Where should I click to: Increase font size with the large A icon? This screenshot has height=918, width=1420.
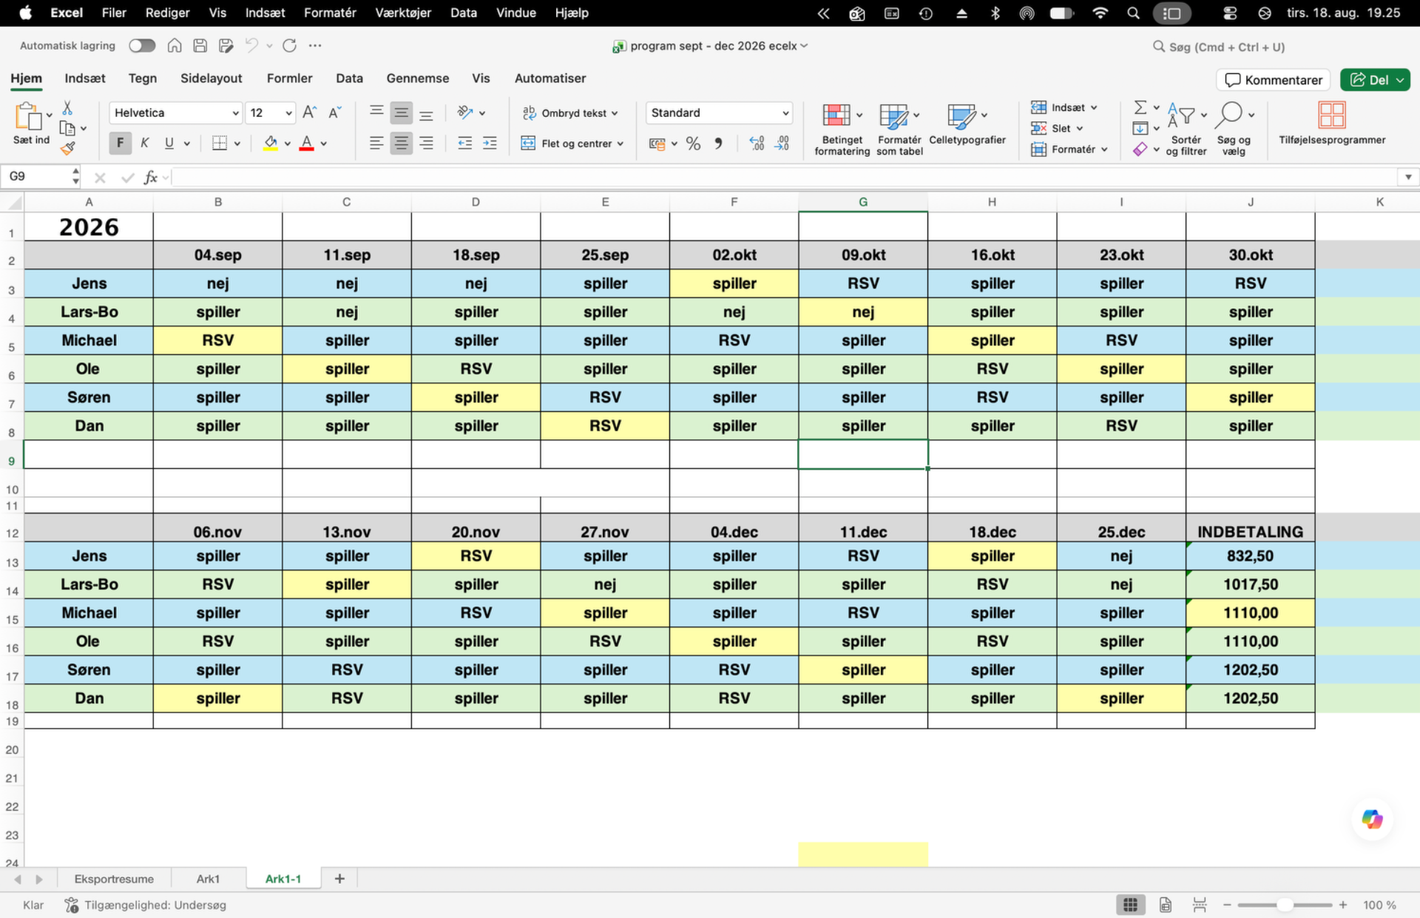[310, 112]
